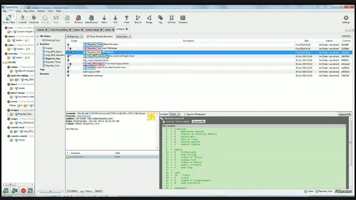Click the author's yellow avatar image

(x=151, y=116)
